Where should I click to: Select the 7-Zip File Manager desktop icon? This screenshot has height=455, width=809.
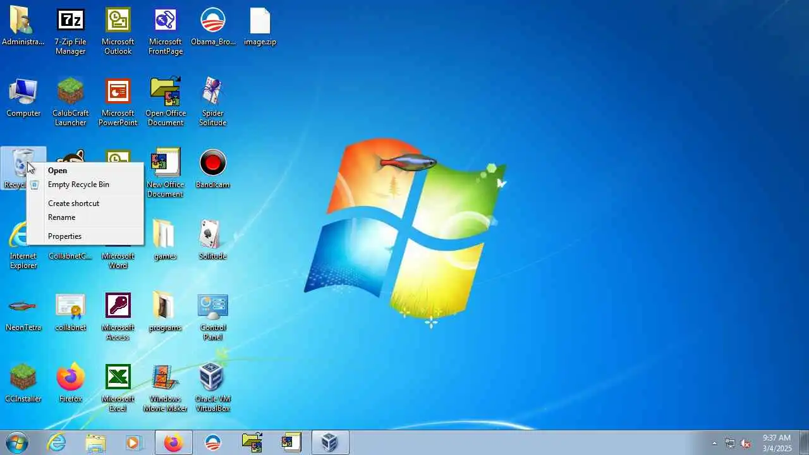click(x=70, y=32)
